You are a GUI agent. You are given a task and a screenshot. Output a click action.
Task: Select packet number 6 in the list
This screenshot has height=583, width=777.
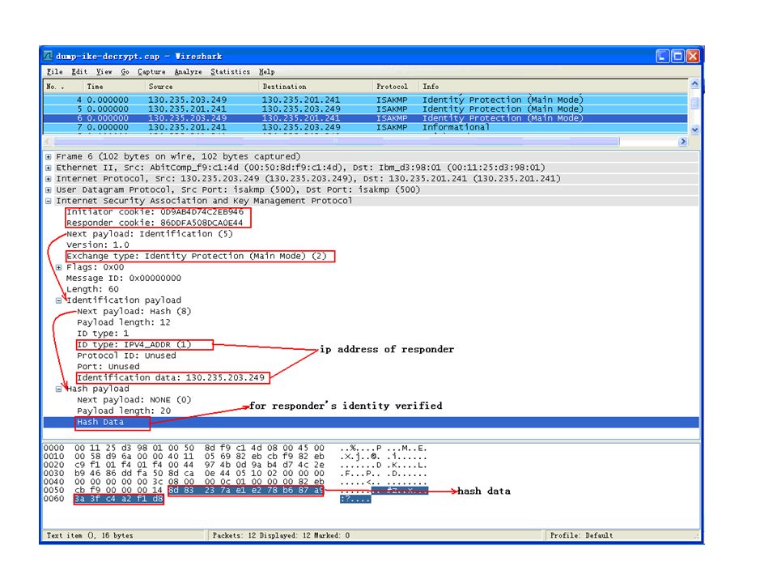point(365,118)
